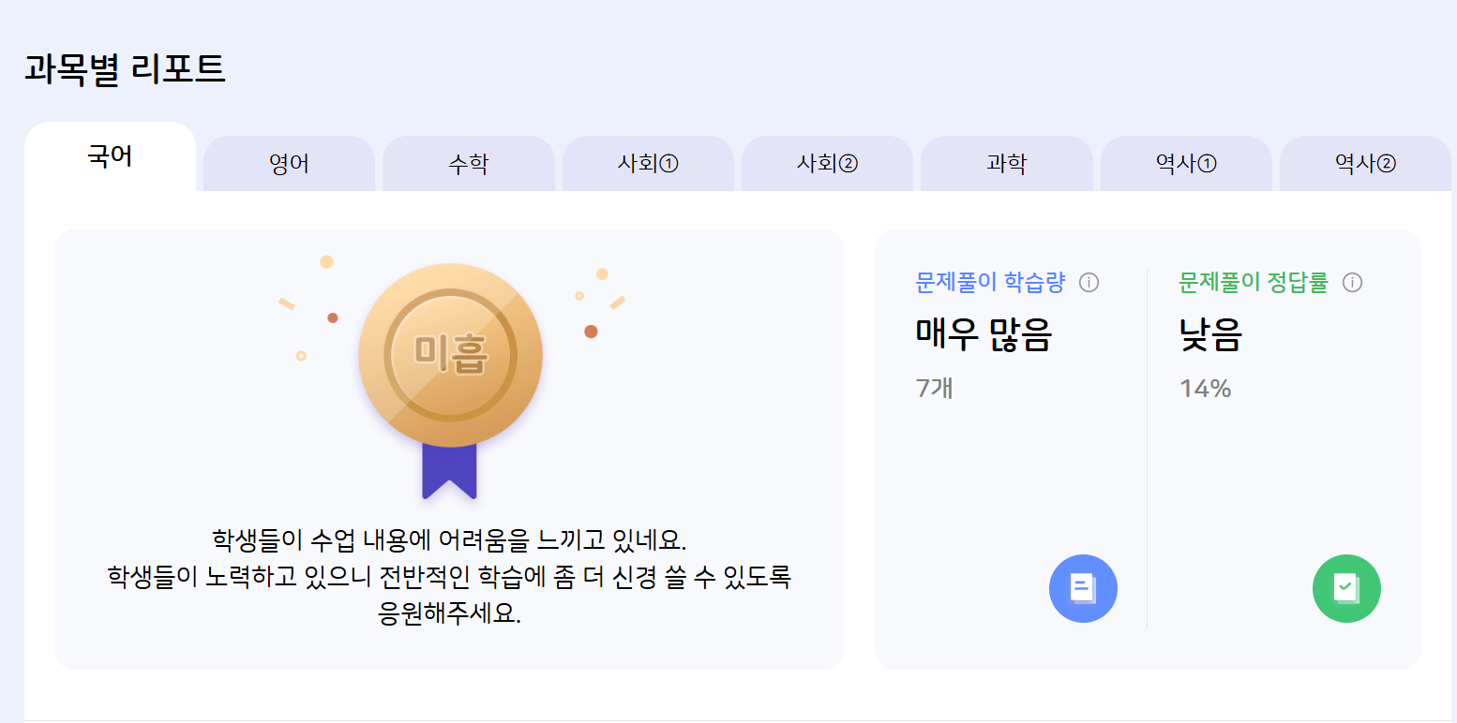Click the 과목별 리포트 heading
Screen dimensions: 1457x723
click(125, 70)
